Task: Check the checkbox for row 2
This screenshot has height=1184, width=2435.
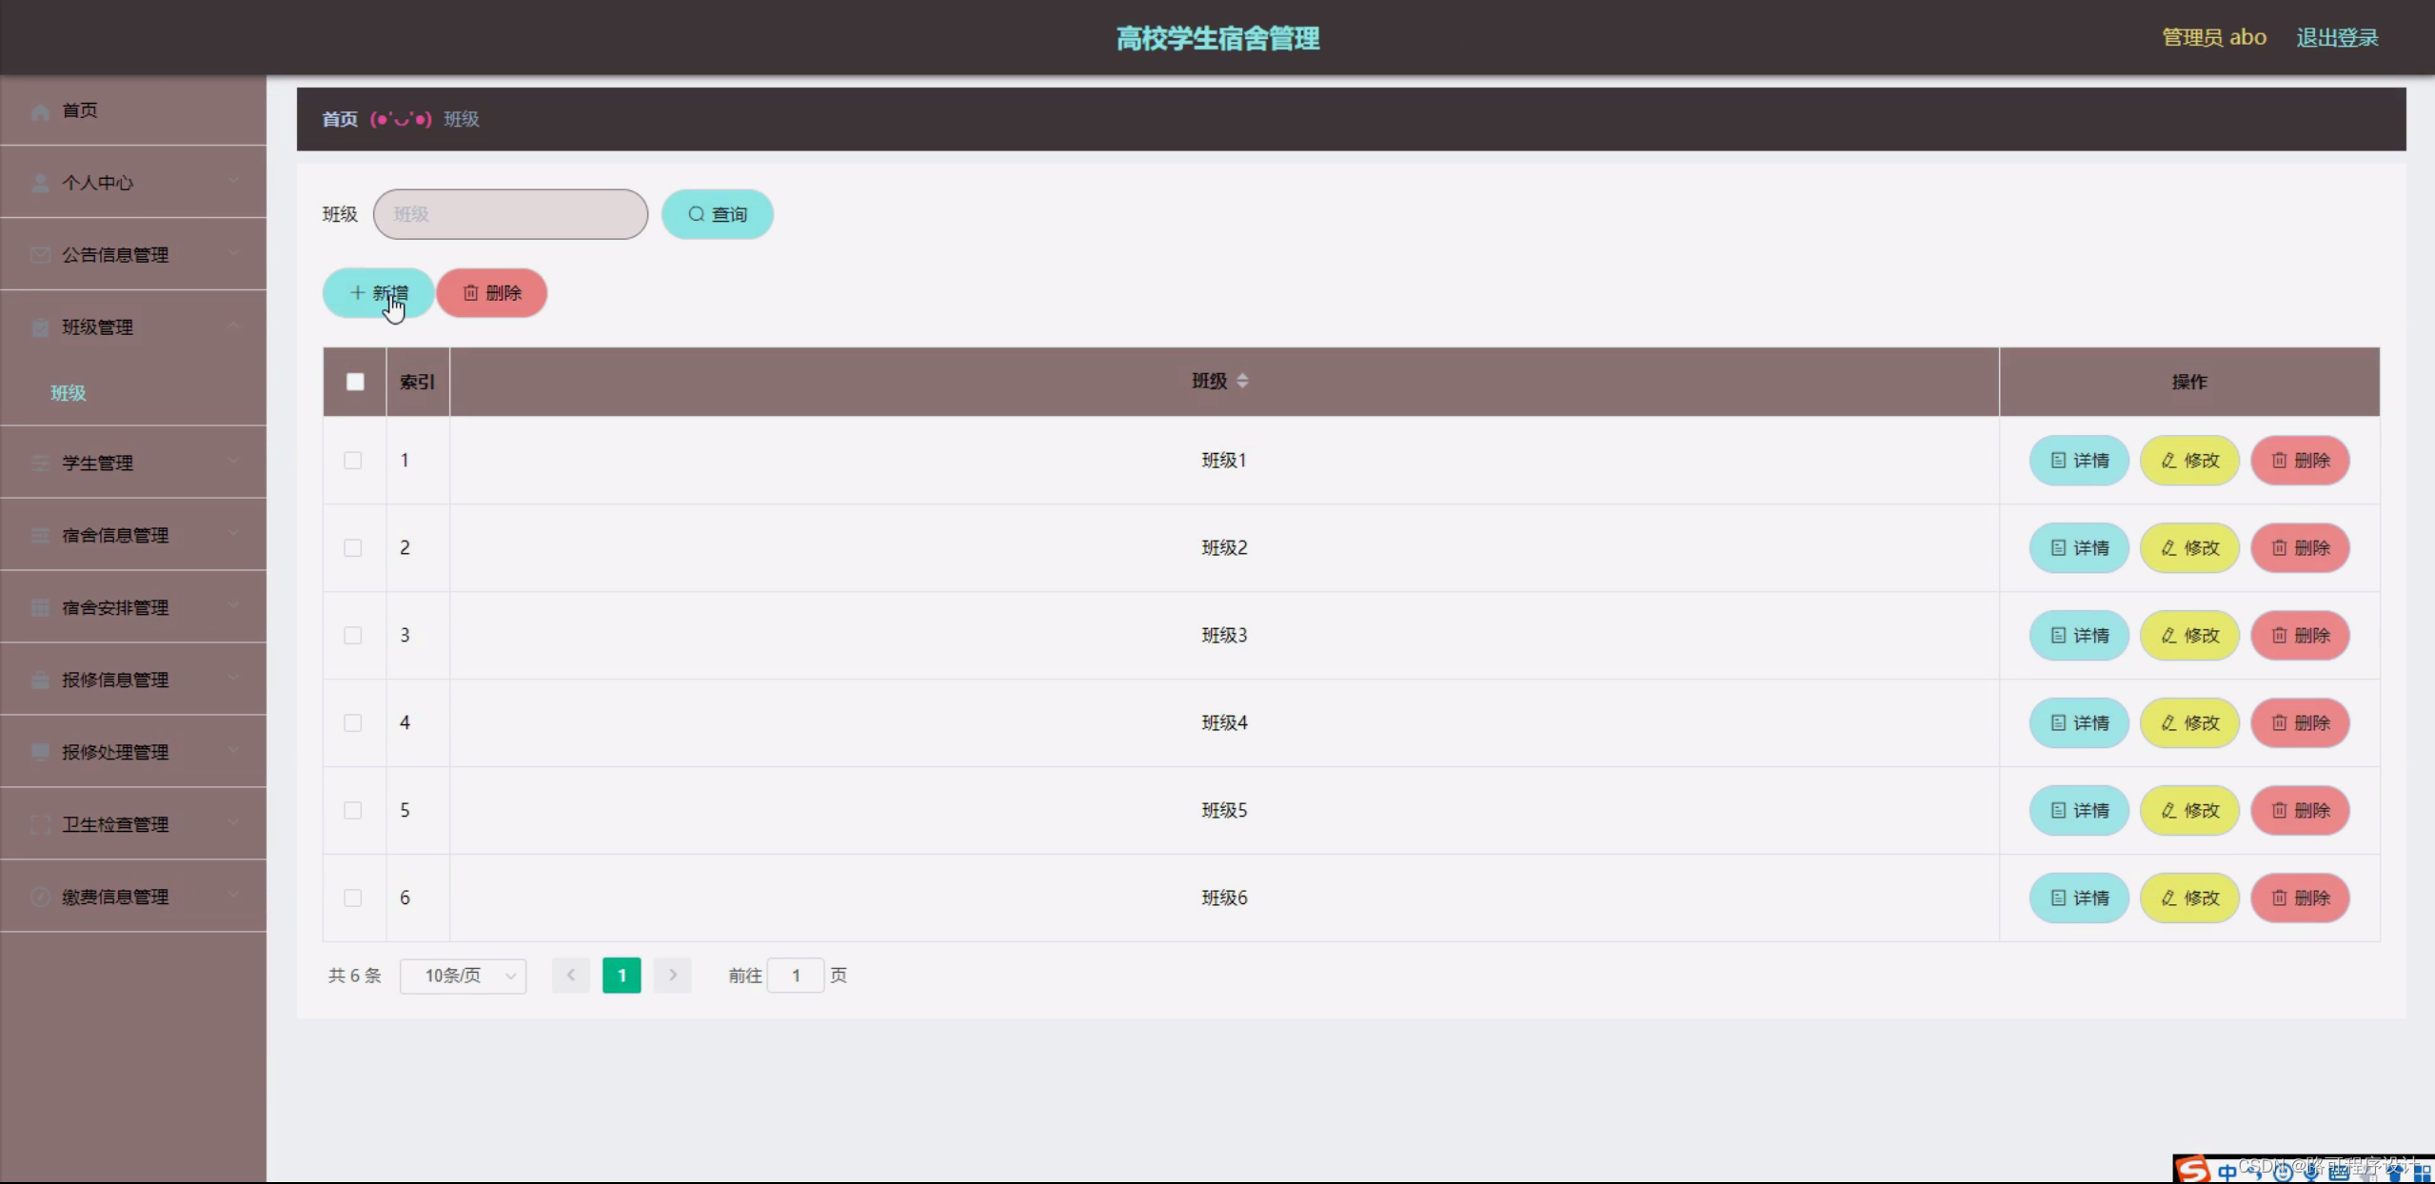Action: click(353, 548)
